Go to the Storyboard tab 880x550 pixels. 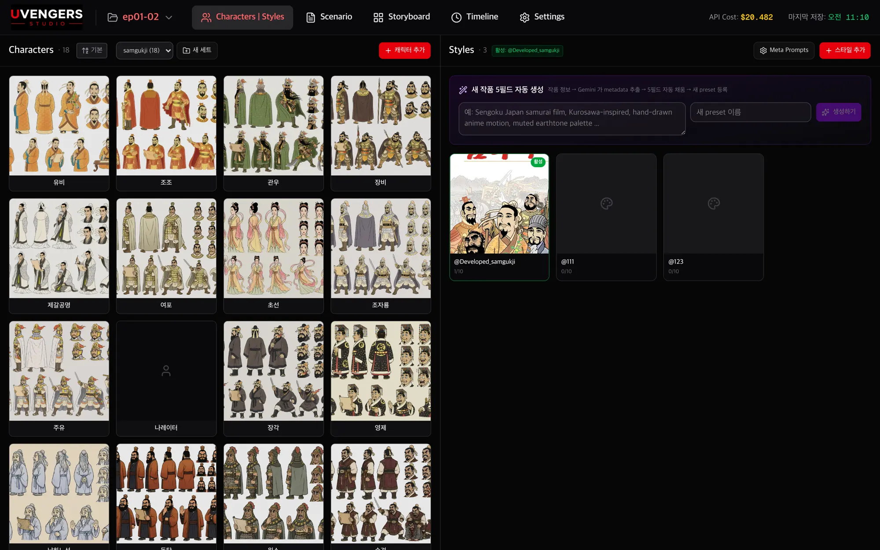point(402,17)
